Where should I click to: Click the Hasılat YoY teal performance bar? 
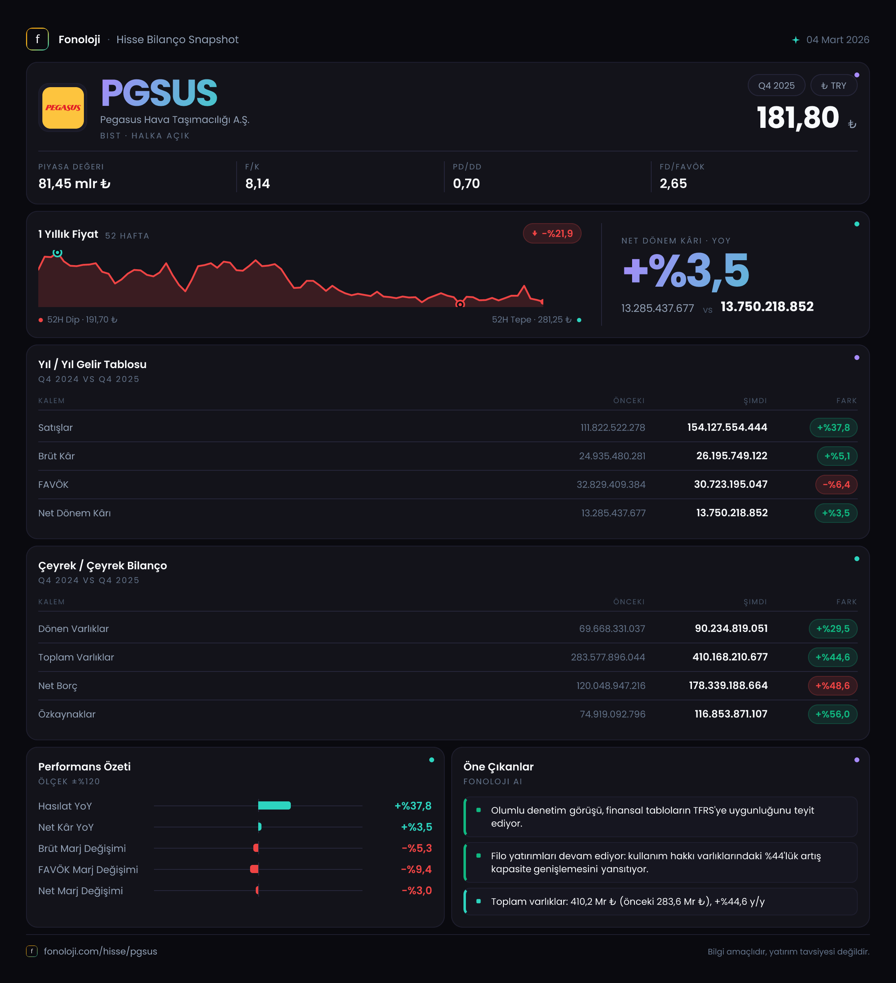[x=275, y=805]
